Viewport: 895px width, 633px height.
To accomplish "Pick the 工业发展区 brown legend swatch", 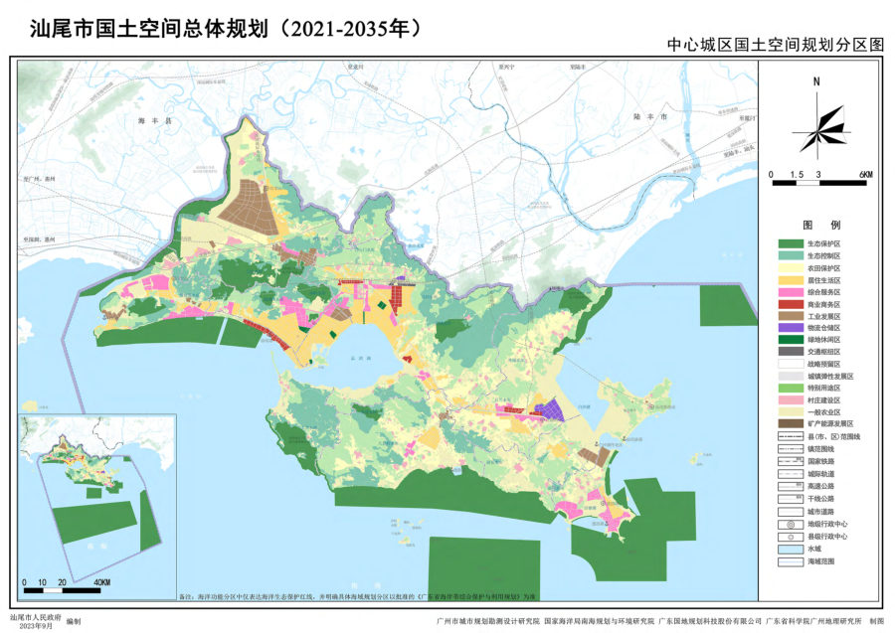I will 790,316.
